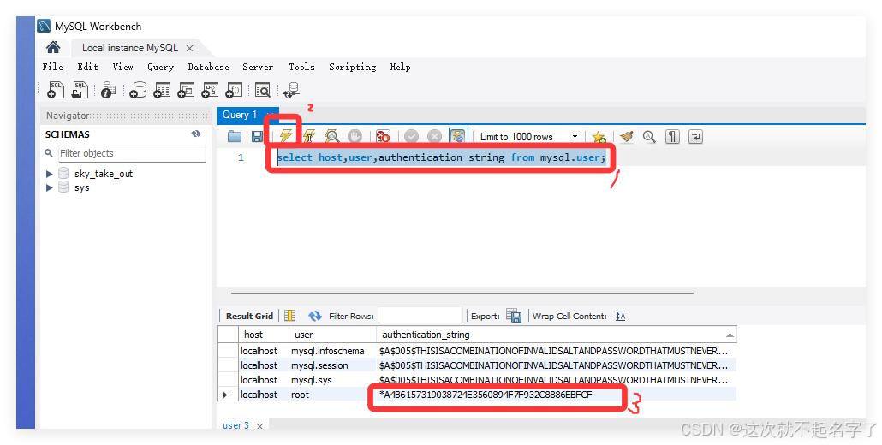
Task: Save snippet with the star icon
Action: tap(599, 137)
